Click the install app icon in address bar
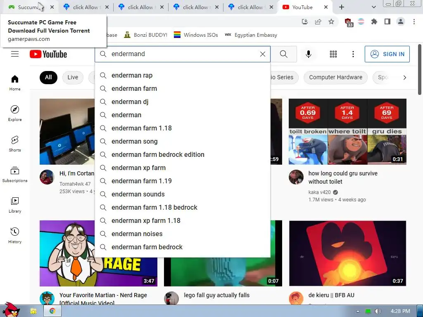Viewport: 423px width, 317px height. coord(305,21)
